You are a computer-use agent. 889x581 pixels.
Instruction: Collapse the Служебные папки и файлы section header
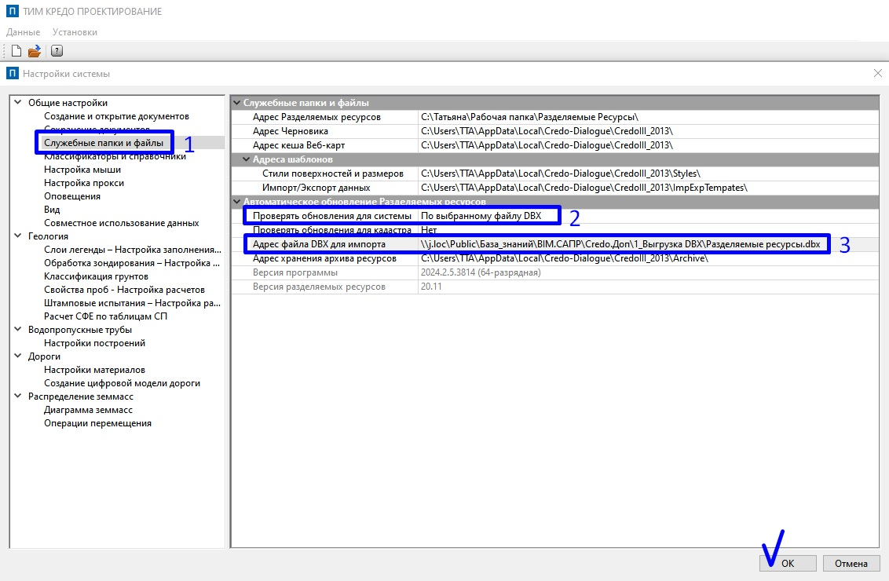coord(237,103)
